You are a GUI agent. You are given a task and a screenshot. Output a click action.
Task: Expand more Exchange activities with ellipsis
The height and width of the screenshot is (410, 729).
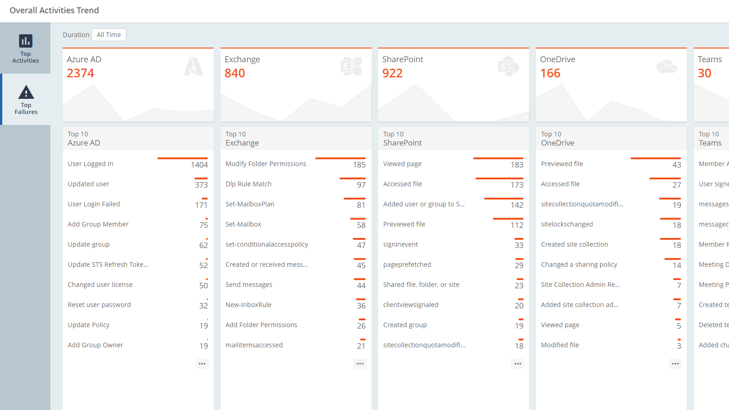(x=360, y=364)
